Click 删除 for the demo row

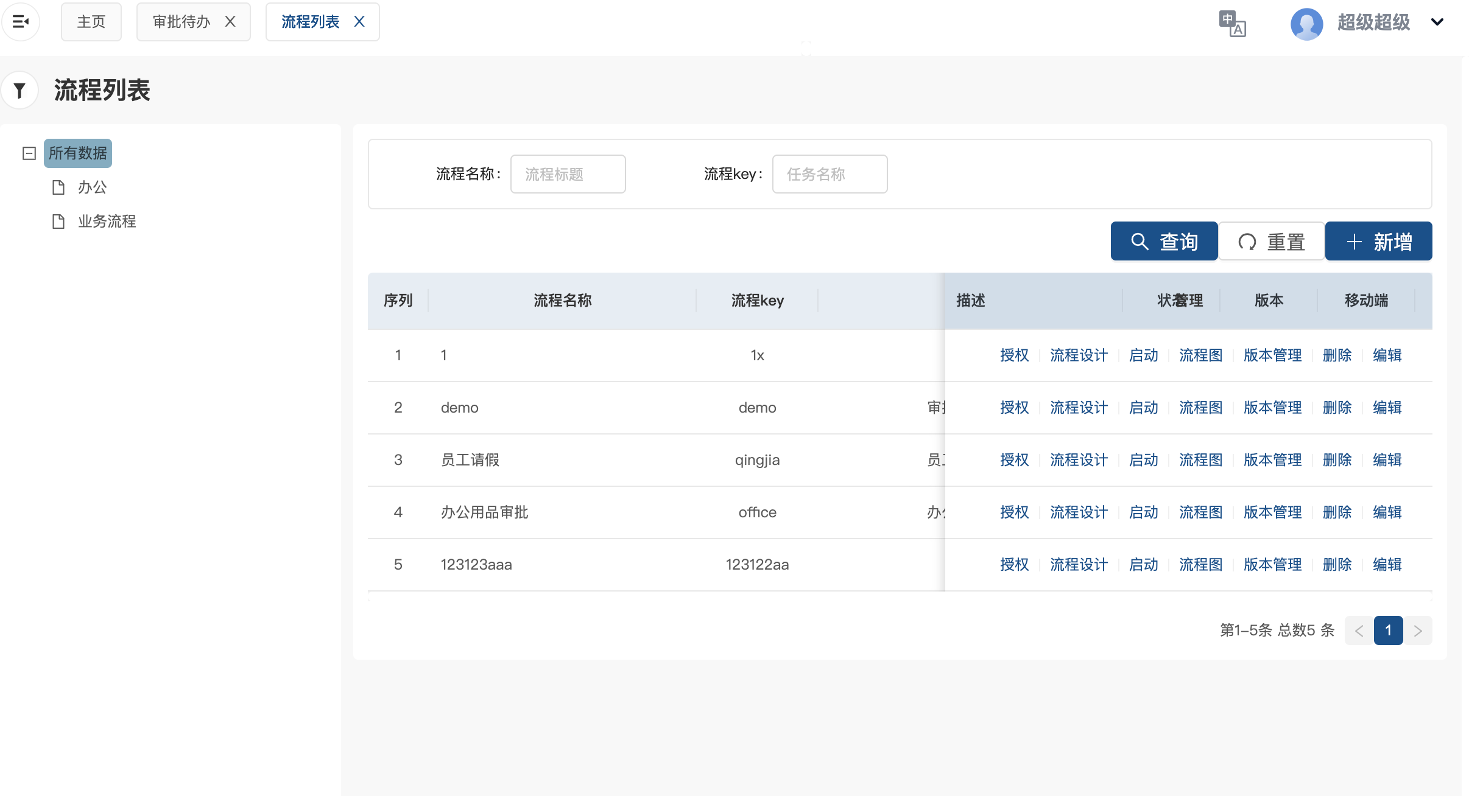(1337, 408)
